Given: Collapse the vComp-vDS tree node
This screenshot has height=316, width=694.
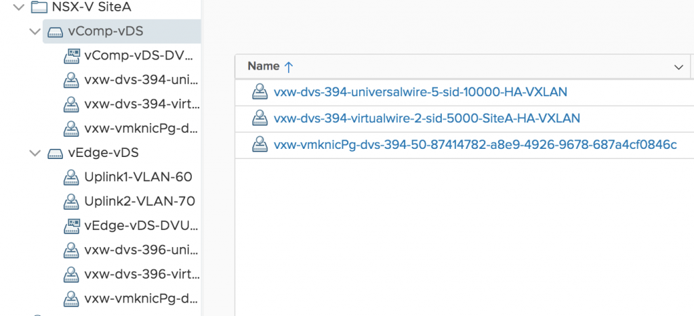Looking at the screenshot, I should [x=35, y=32].
